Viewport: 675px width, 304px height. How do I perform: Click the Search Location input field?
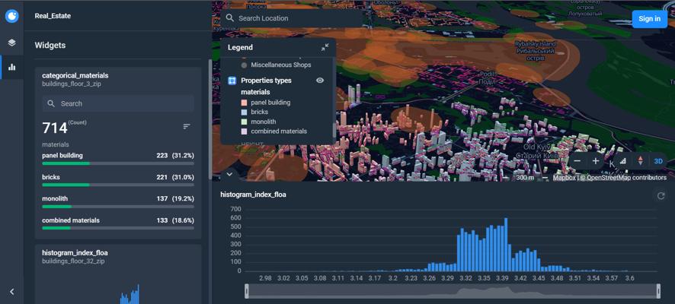pos(293,18)
